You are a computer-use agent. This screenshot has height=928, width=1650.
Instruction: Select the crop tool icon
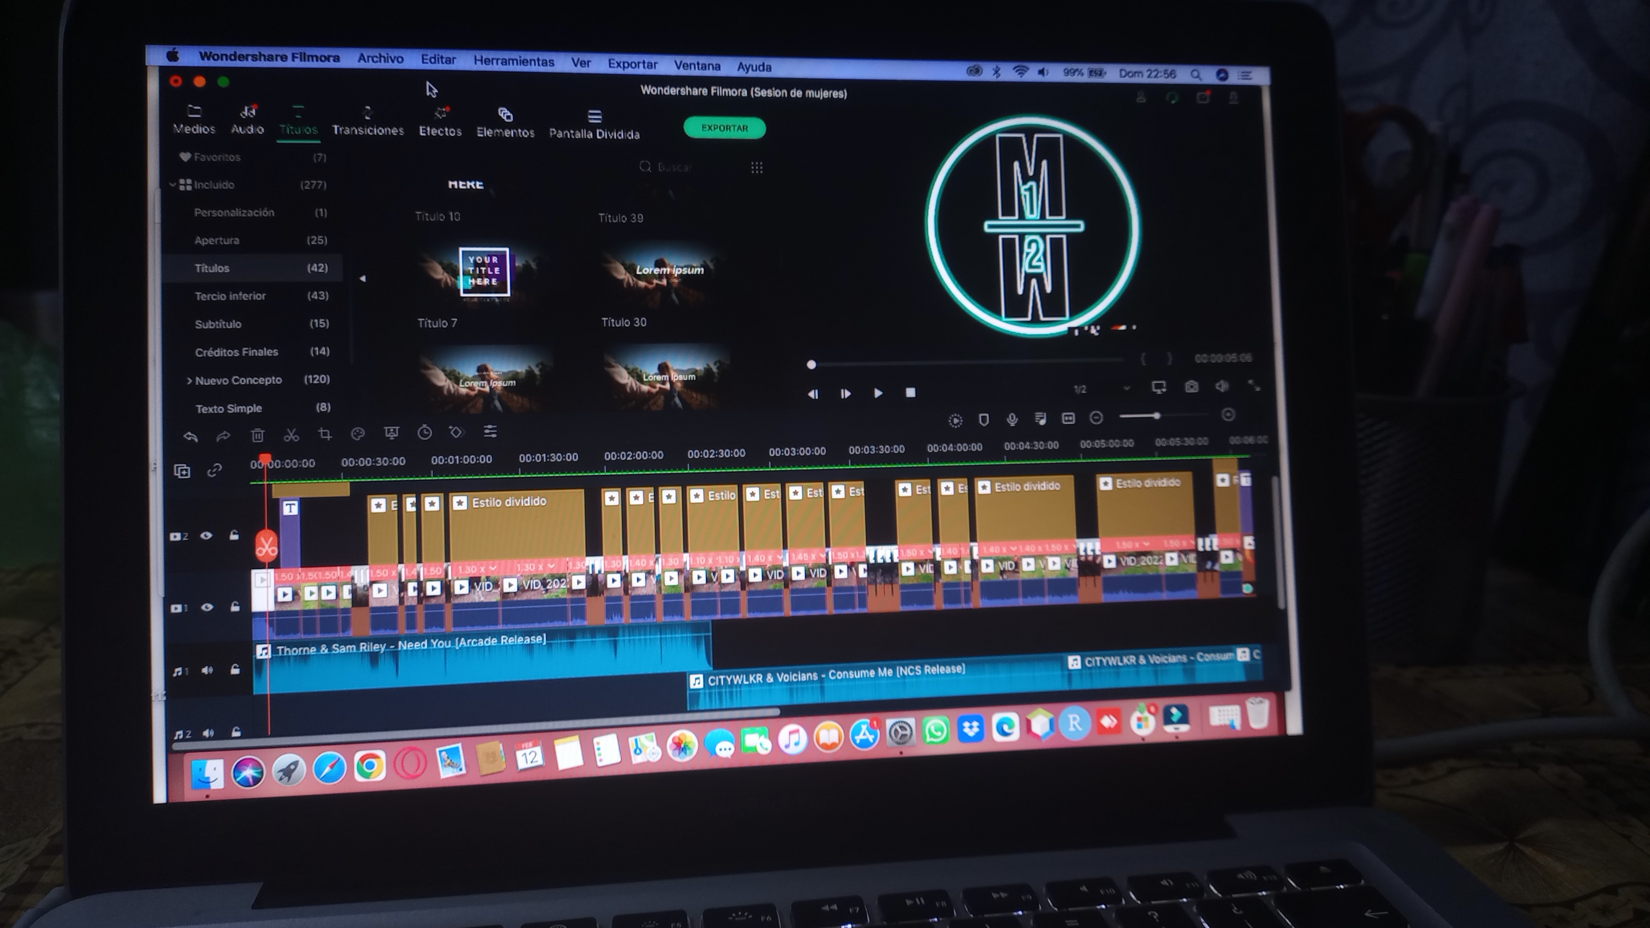[325, 434]
